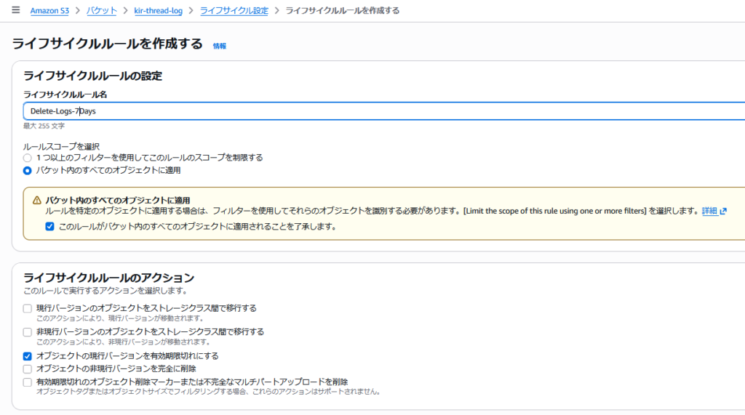Navigate to the kir-thread-log bucket breadcrumb
Image resolution: width=745 pixels, height=415 pixels.
158,11
